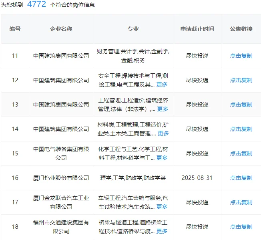Click company name 福州市交通建设集团有限公司

pos(61,227)
